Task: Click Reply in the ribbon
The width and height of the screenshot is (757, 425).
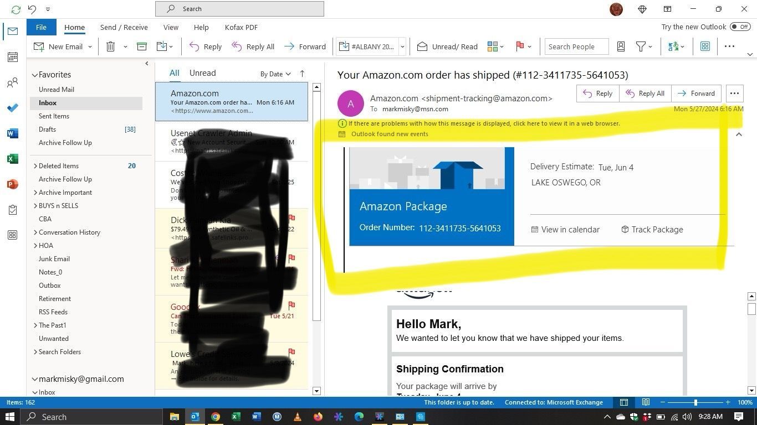Action: (206, 46)
